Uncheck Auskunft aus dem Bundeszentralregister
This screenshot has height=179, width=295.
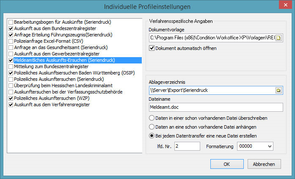[x=11, y=28]
